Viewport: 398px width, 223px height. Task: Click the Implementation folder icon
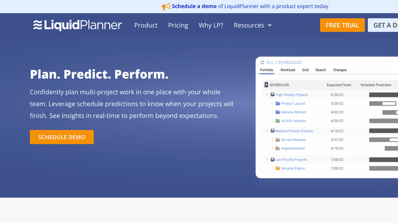278,148
